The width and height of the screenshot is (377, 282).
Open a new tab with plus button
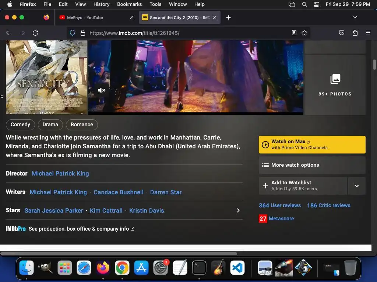(228, 18)
